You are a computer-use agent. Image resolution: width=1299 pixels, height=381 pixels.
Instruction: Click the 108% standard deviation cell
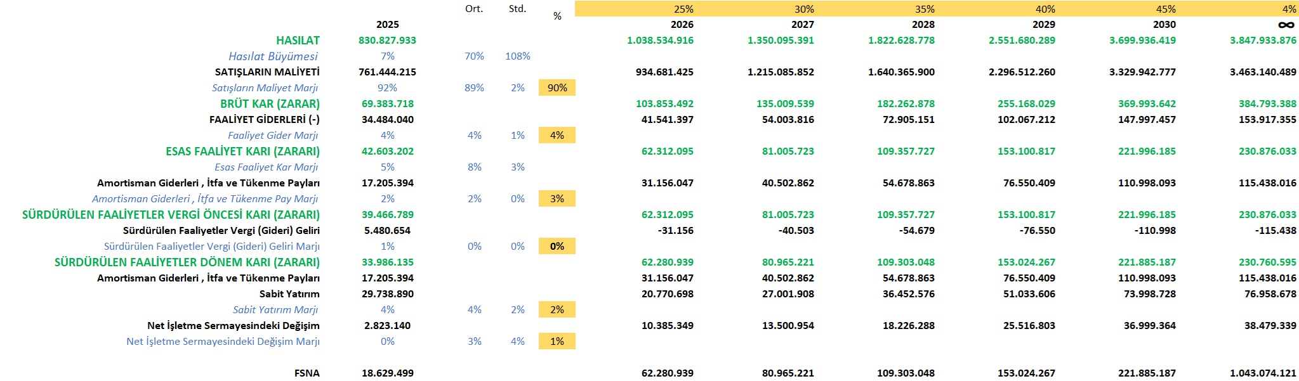click(x=517, y=56)
